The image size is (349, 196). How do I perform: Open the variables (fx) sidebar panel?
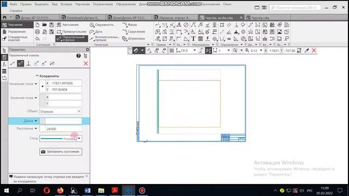tap(4, 64)
